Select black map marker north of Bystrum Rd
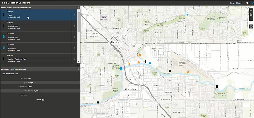Screen dimensions: 254x118 145,61
